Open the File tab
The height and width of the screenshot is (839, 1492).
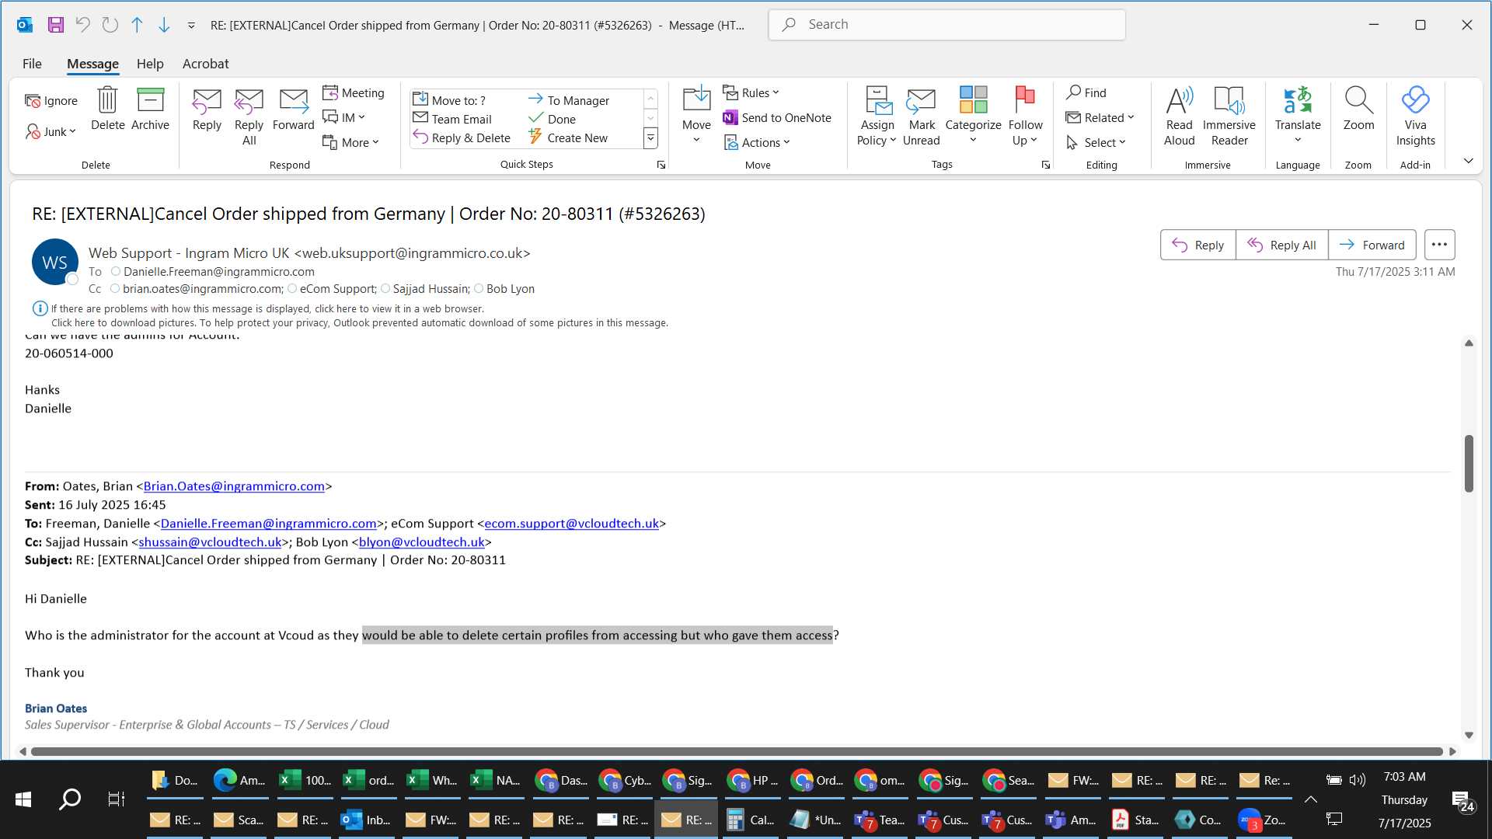[x=32, y=64]
